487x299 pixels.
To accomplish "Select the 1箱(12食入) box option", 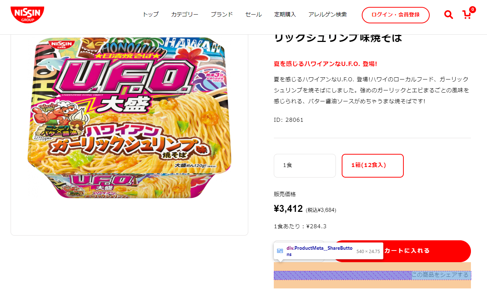I will 372,166.
